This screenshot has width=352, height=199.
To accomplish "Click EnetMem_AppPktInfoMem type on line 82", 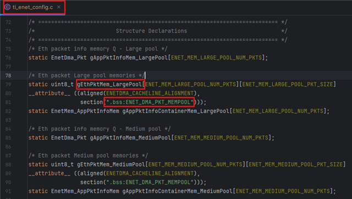I will pos(85,111).
